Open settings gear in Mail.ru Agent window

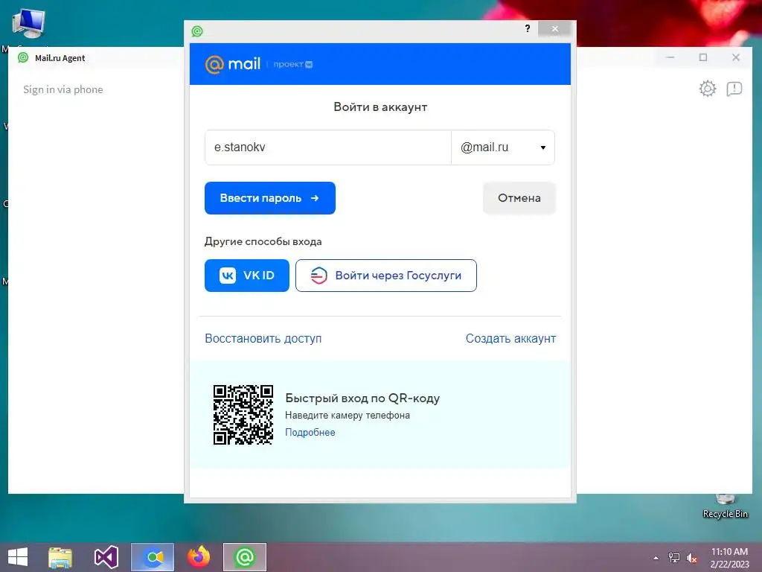click(x=708, y=89)
